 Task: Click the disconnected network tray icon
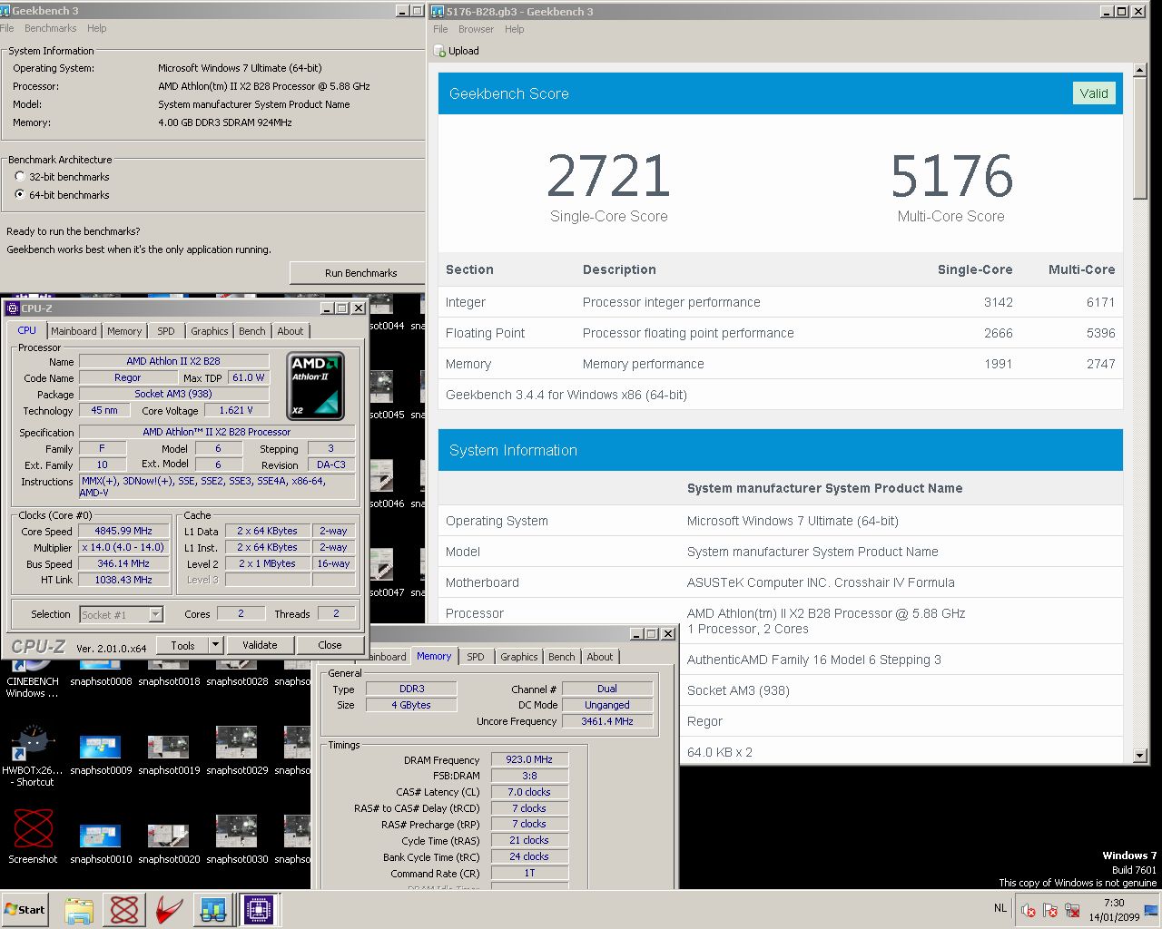(x=1072, y=910)
